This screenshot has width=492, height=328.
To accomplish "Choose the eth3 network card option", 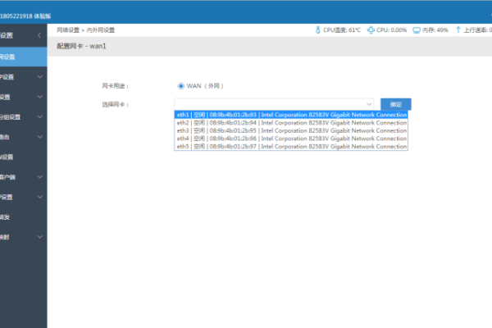I will tap(291, 130).
